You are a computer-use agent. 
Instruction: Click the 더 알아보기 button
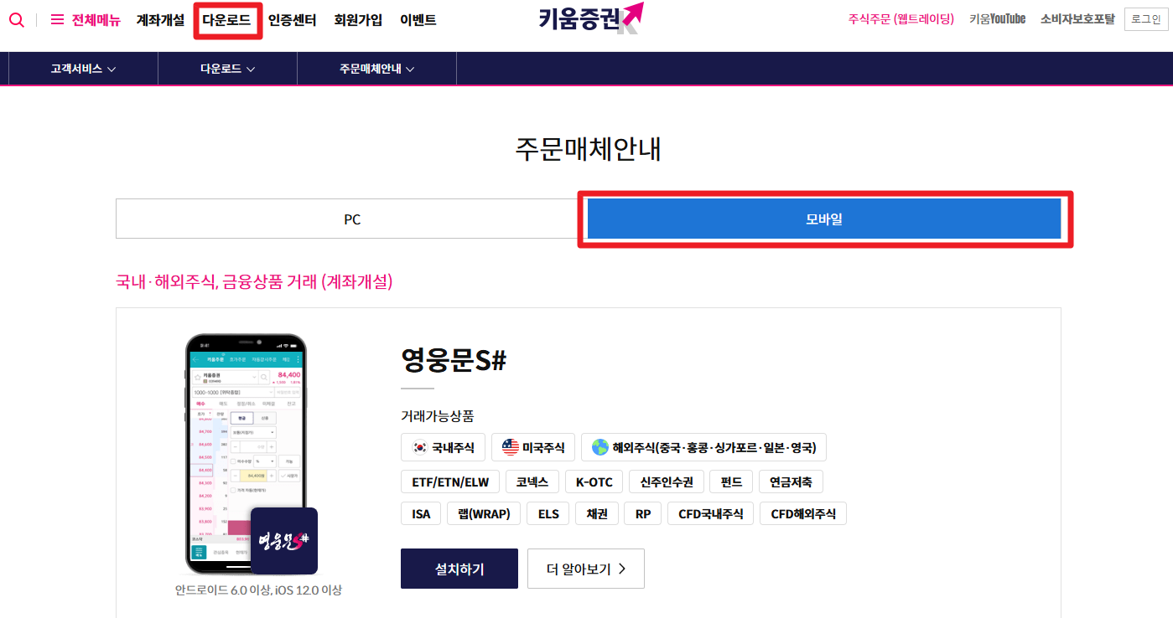point(585,569)
